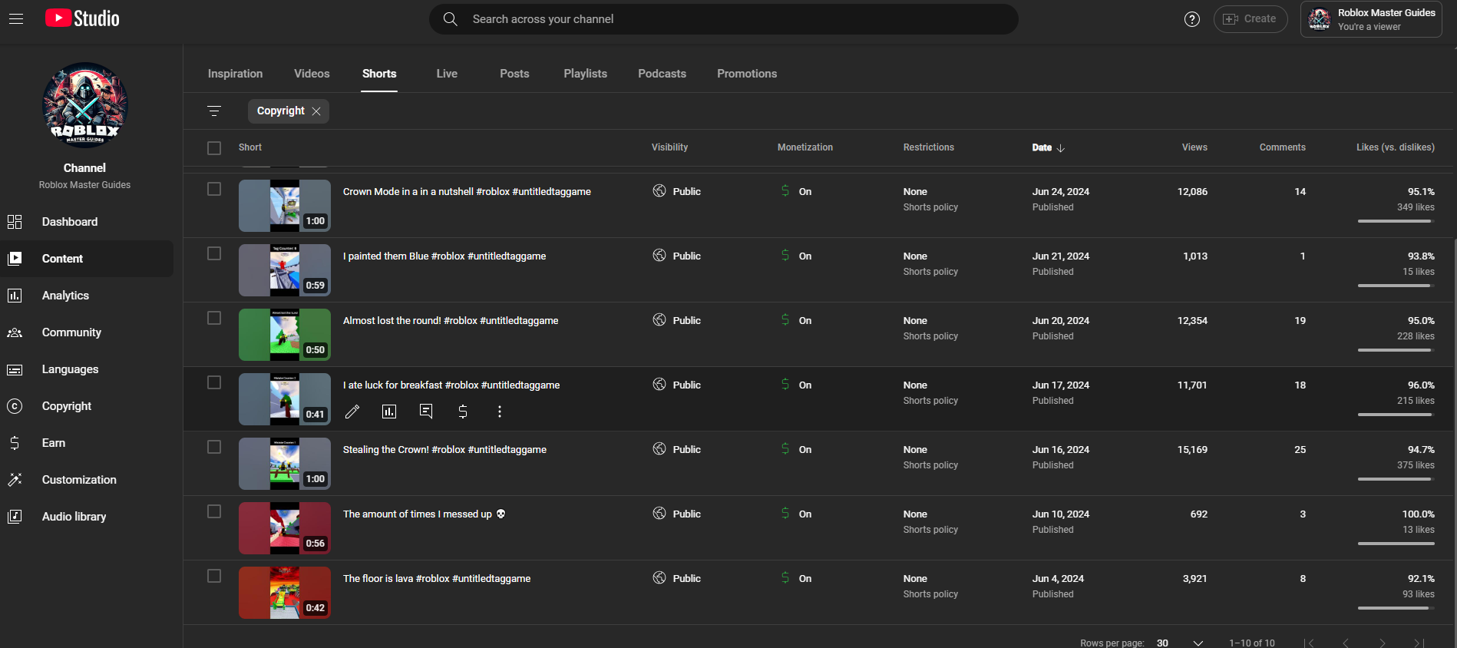
Task: Click the search magnifier icon
Action: [451, 19]
